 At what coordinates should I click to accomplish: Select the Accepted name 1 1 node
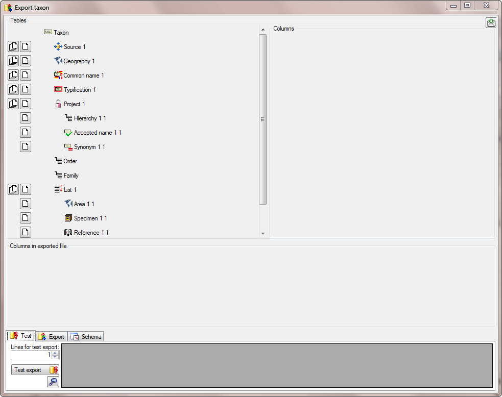pos(97,133)
